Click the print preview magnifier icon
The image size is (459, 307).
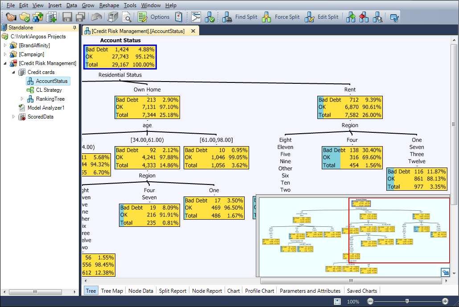(127, 17)
